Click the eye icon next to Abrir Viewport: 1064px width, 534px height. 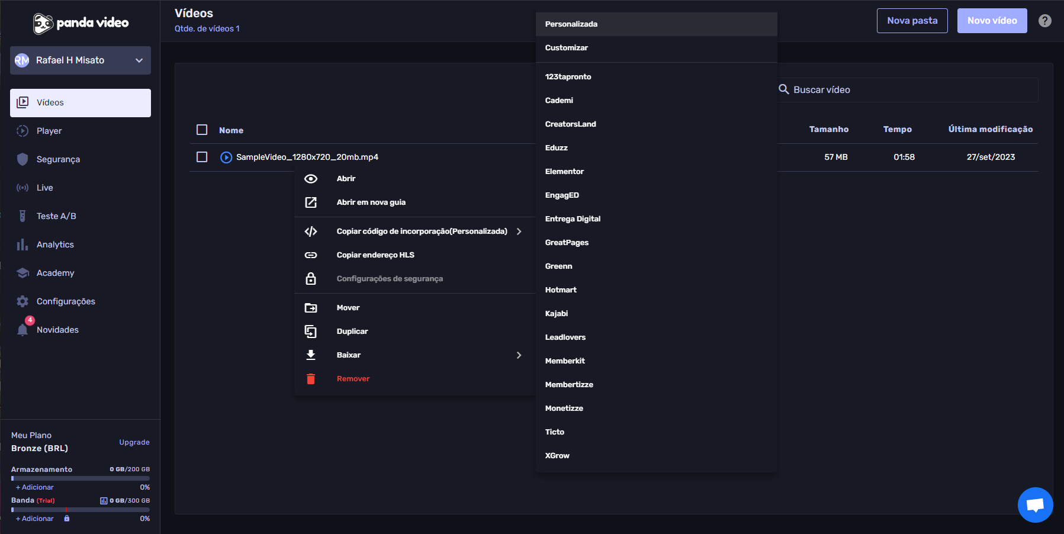pos(311,179)
